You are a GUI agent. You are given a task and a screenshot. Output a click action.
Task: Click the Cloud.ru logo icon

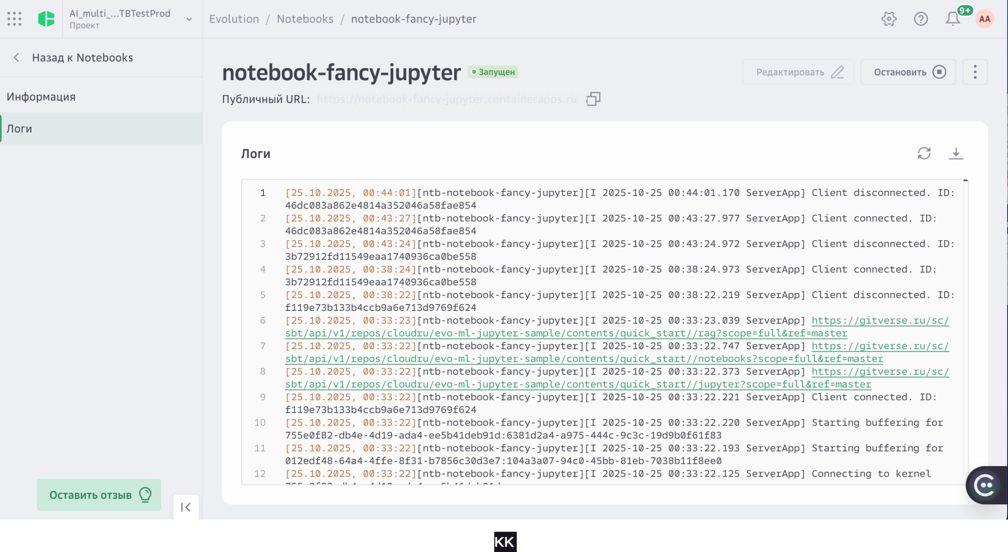(46, 18)
